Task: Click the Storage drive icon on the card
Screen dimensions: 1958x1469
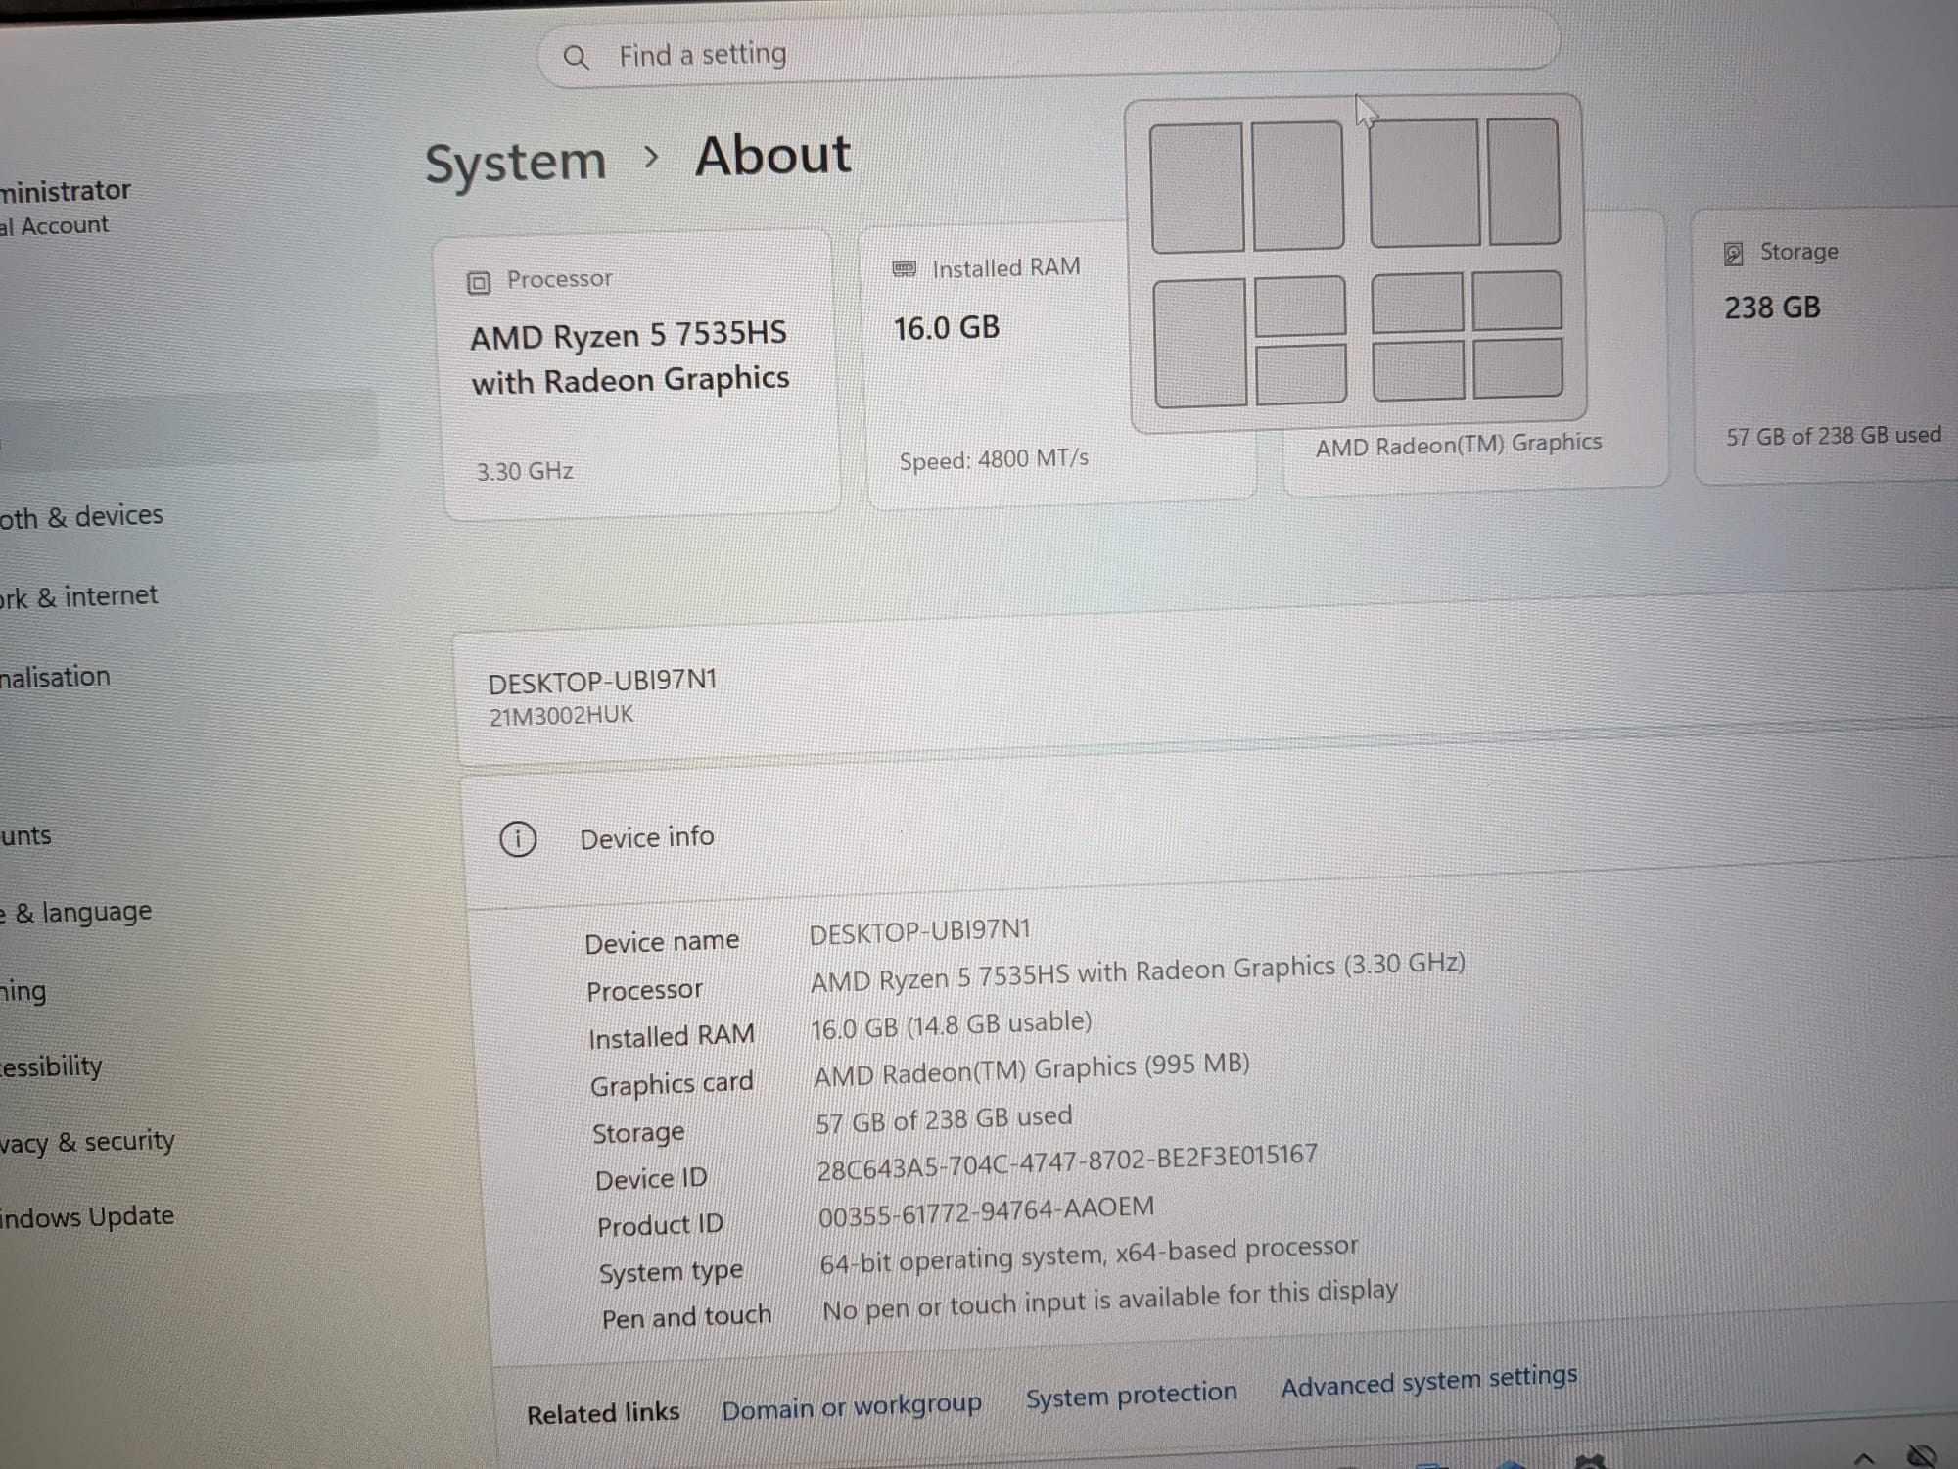Action: point(1733,255)
